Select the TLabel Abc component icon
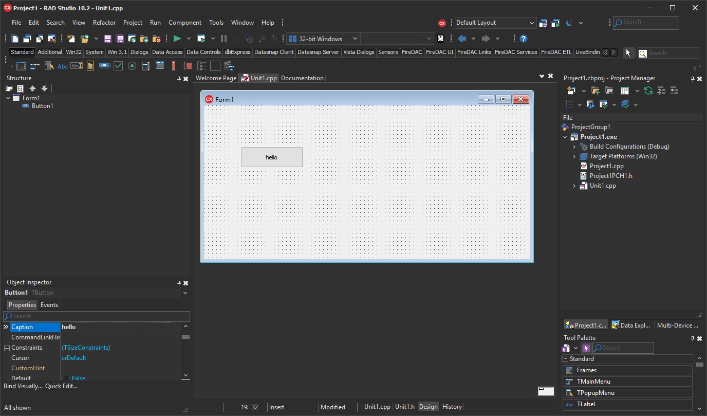 [x=63, y=66]
